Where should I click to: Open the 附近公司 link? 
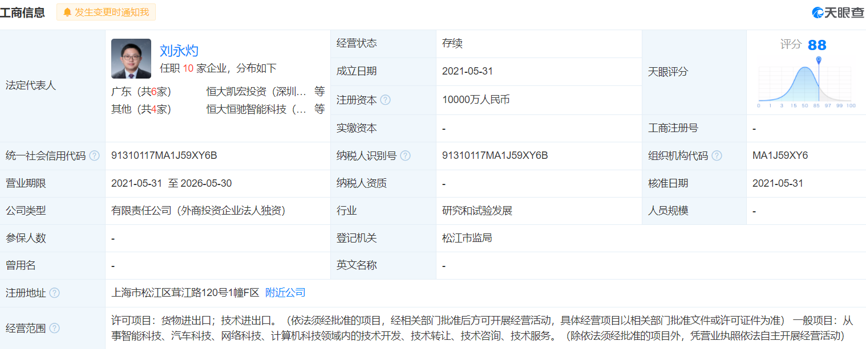coord(285,293)
